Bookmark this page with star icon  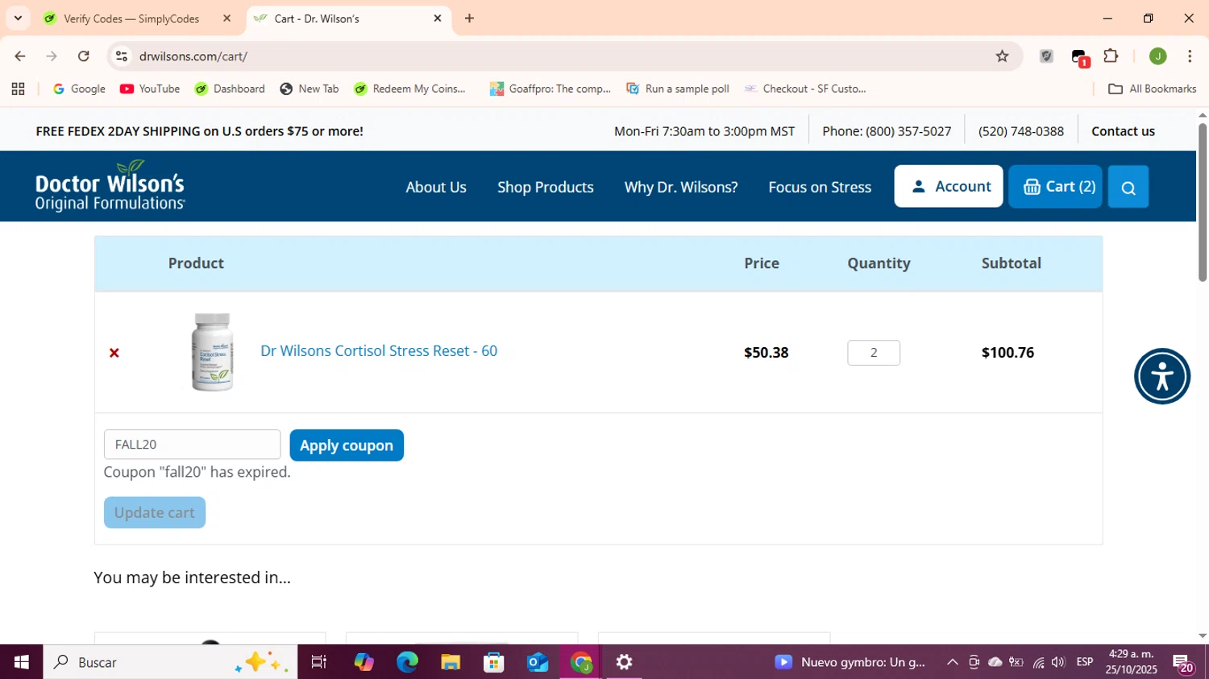click(x=1002, y=56)
